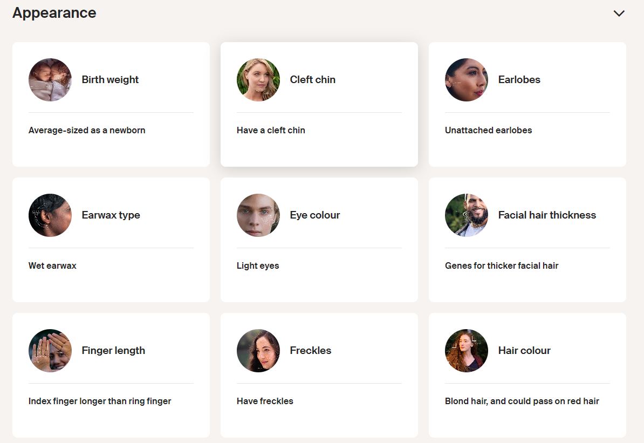Click the Facial hair thickness bearded icon

(467, 215)
